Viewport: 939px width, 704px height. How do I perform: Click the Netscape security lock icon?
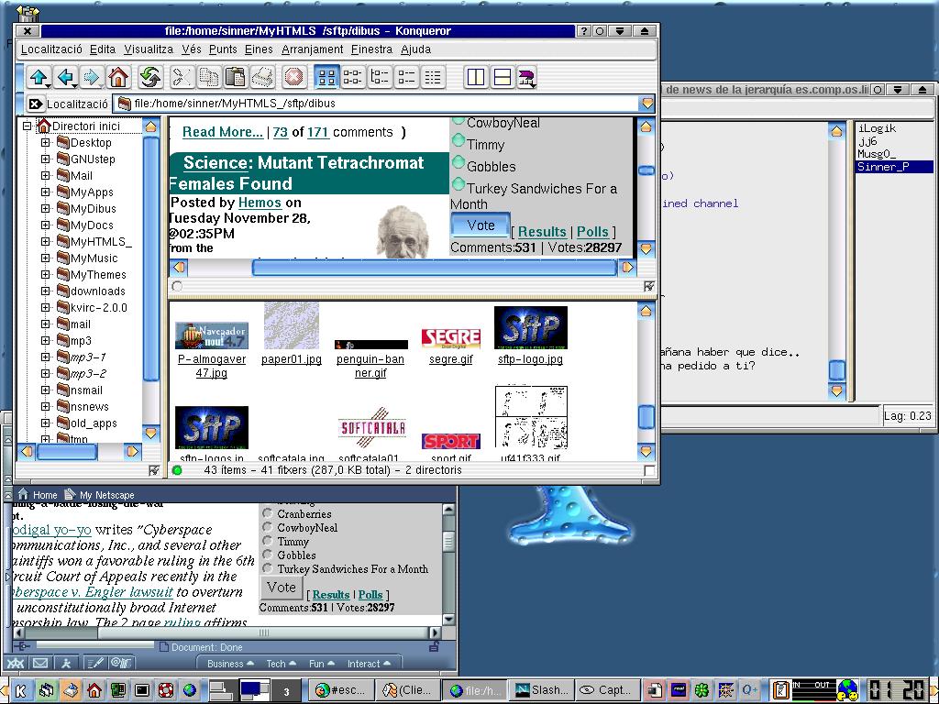coord(434,646)
